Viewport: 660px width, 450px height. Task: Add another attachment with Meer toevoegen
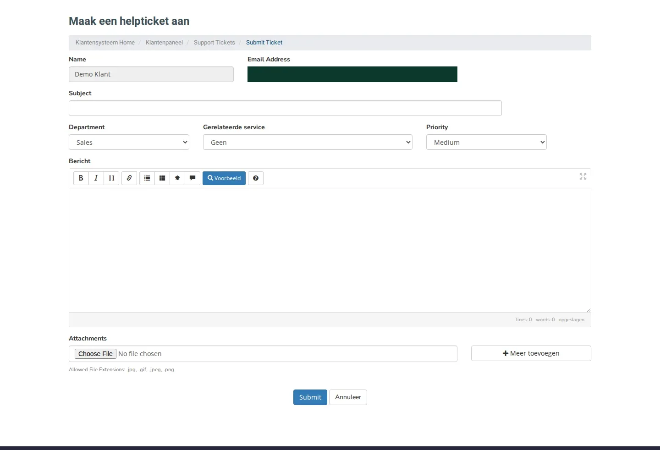(531, 353)
